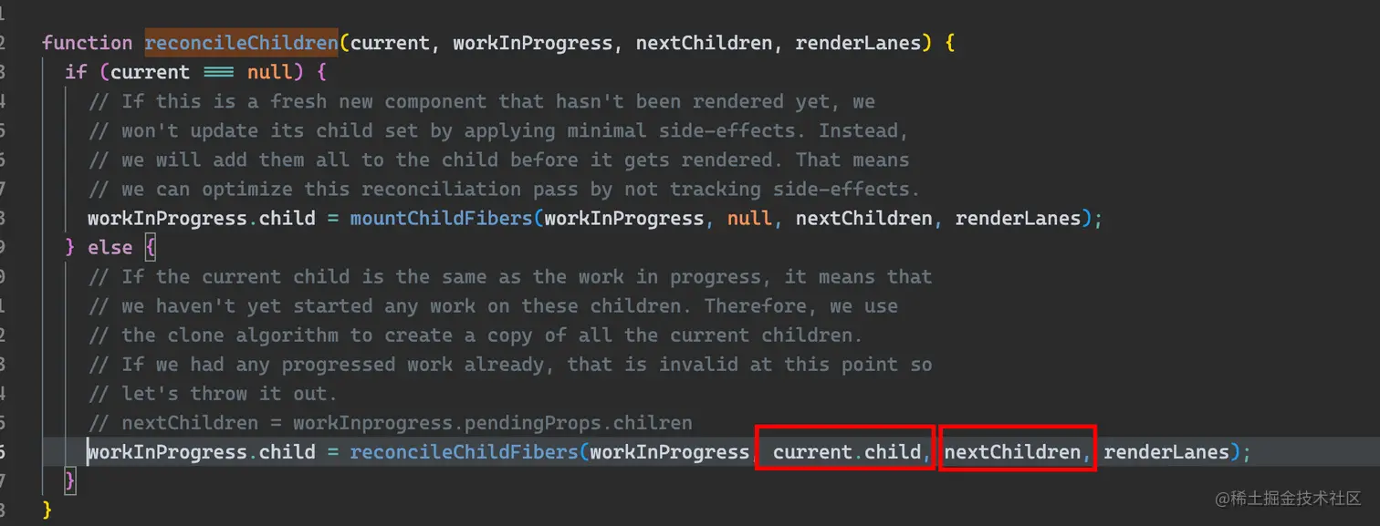
Task: Click the function keyword
Action: pos(88,43)
